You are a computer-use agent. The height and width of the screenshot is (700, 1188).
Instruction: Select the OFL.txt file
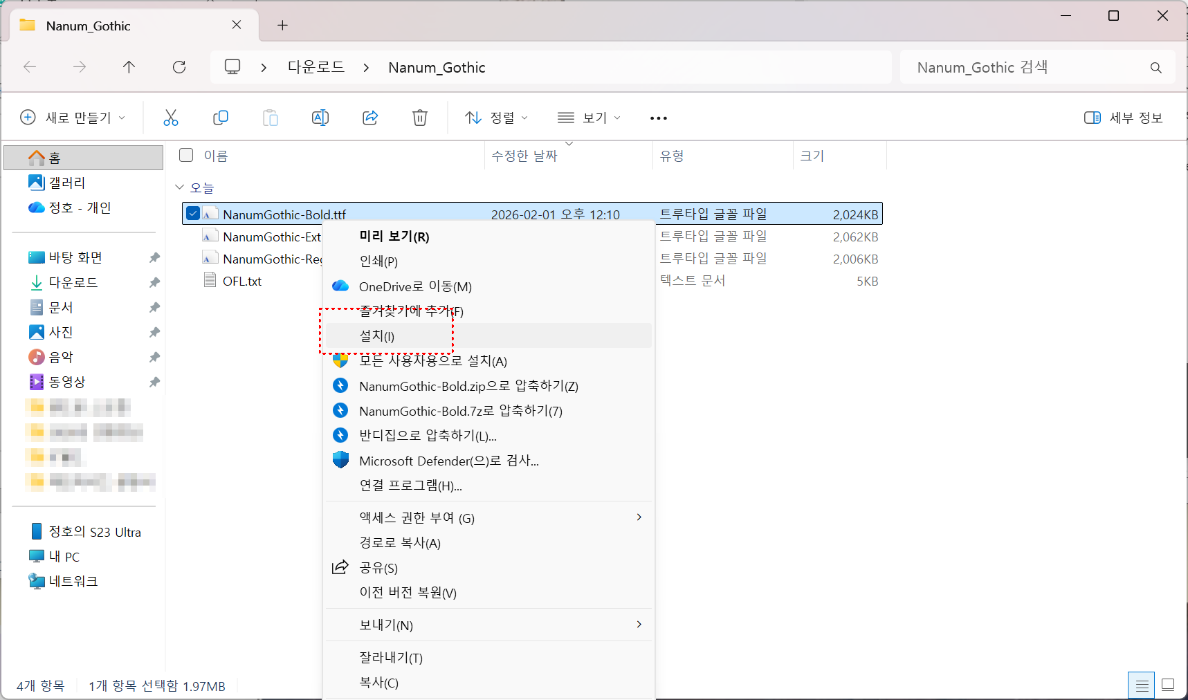[242, 281]
